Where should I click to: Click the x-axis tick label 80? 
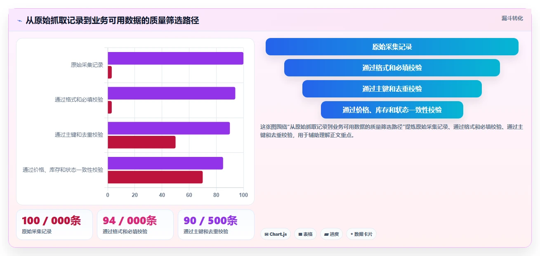click(216, 195)
